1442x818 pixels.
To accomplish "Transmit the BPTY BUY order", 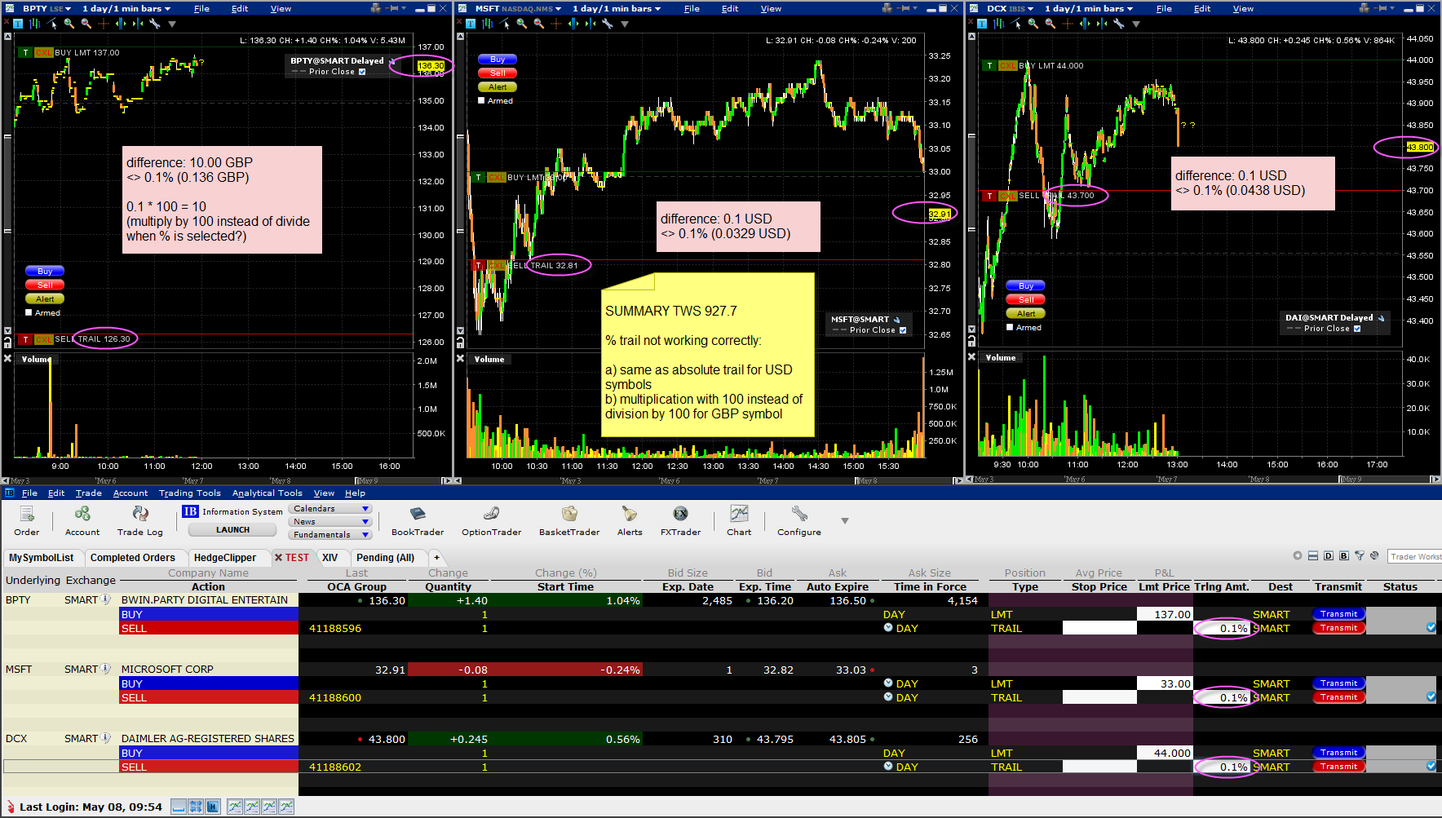I will point(1339,614).
